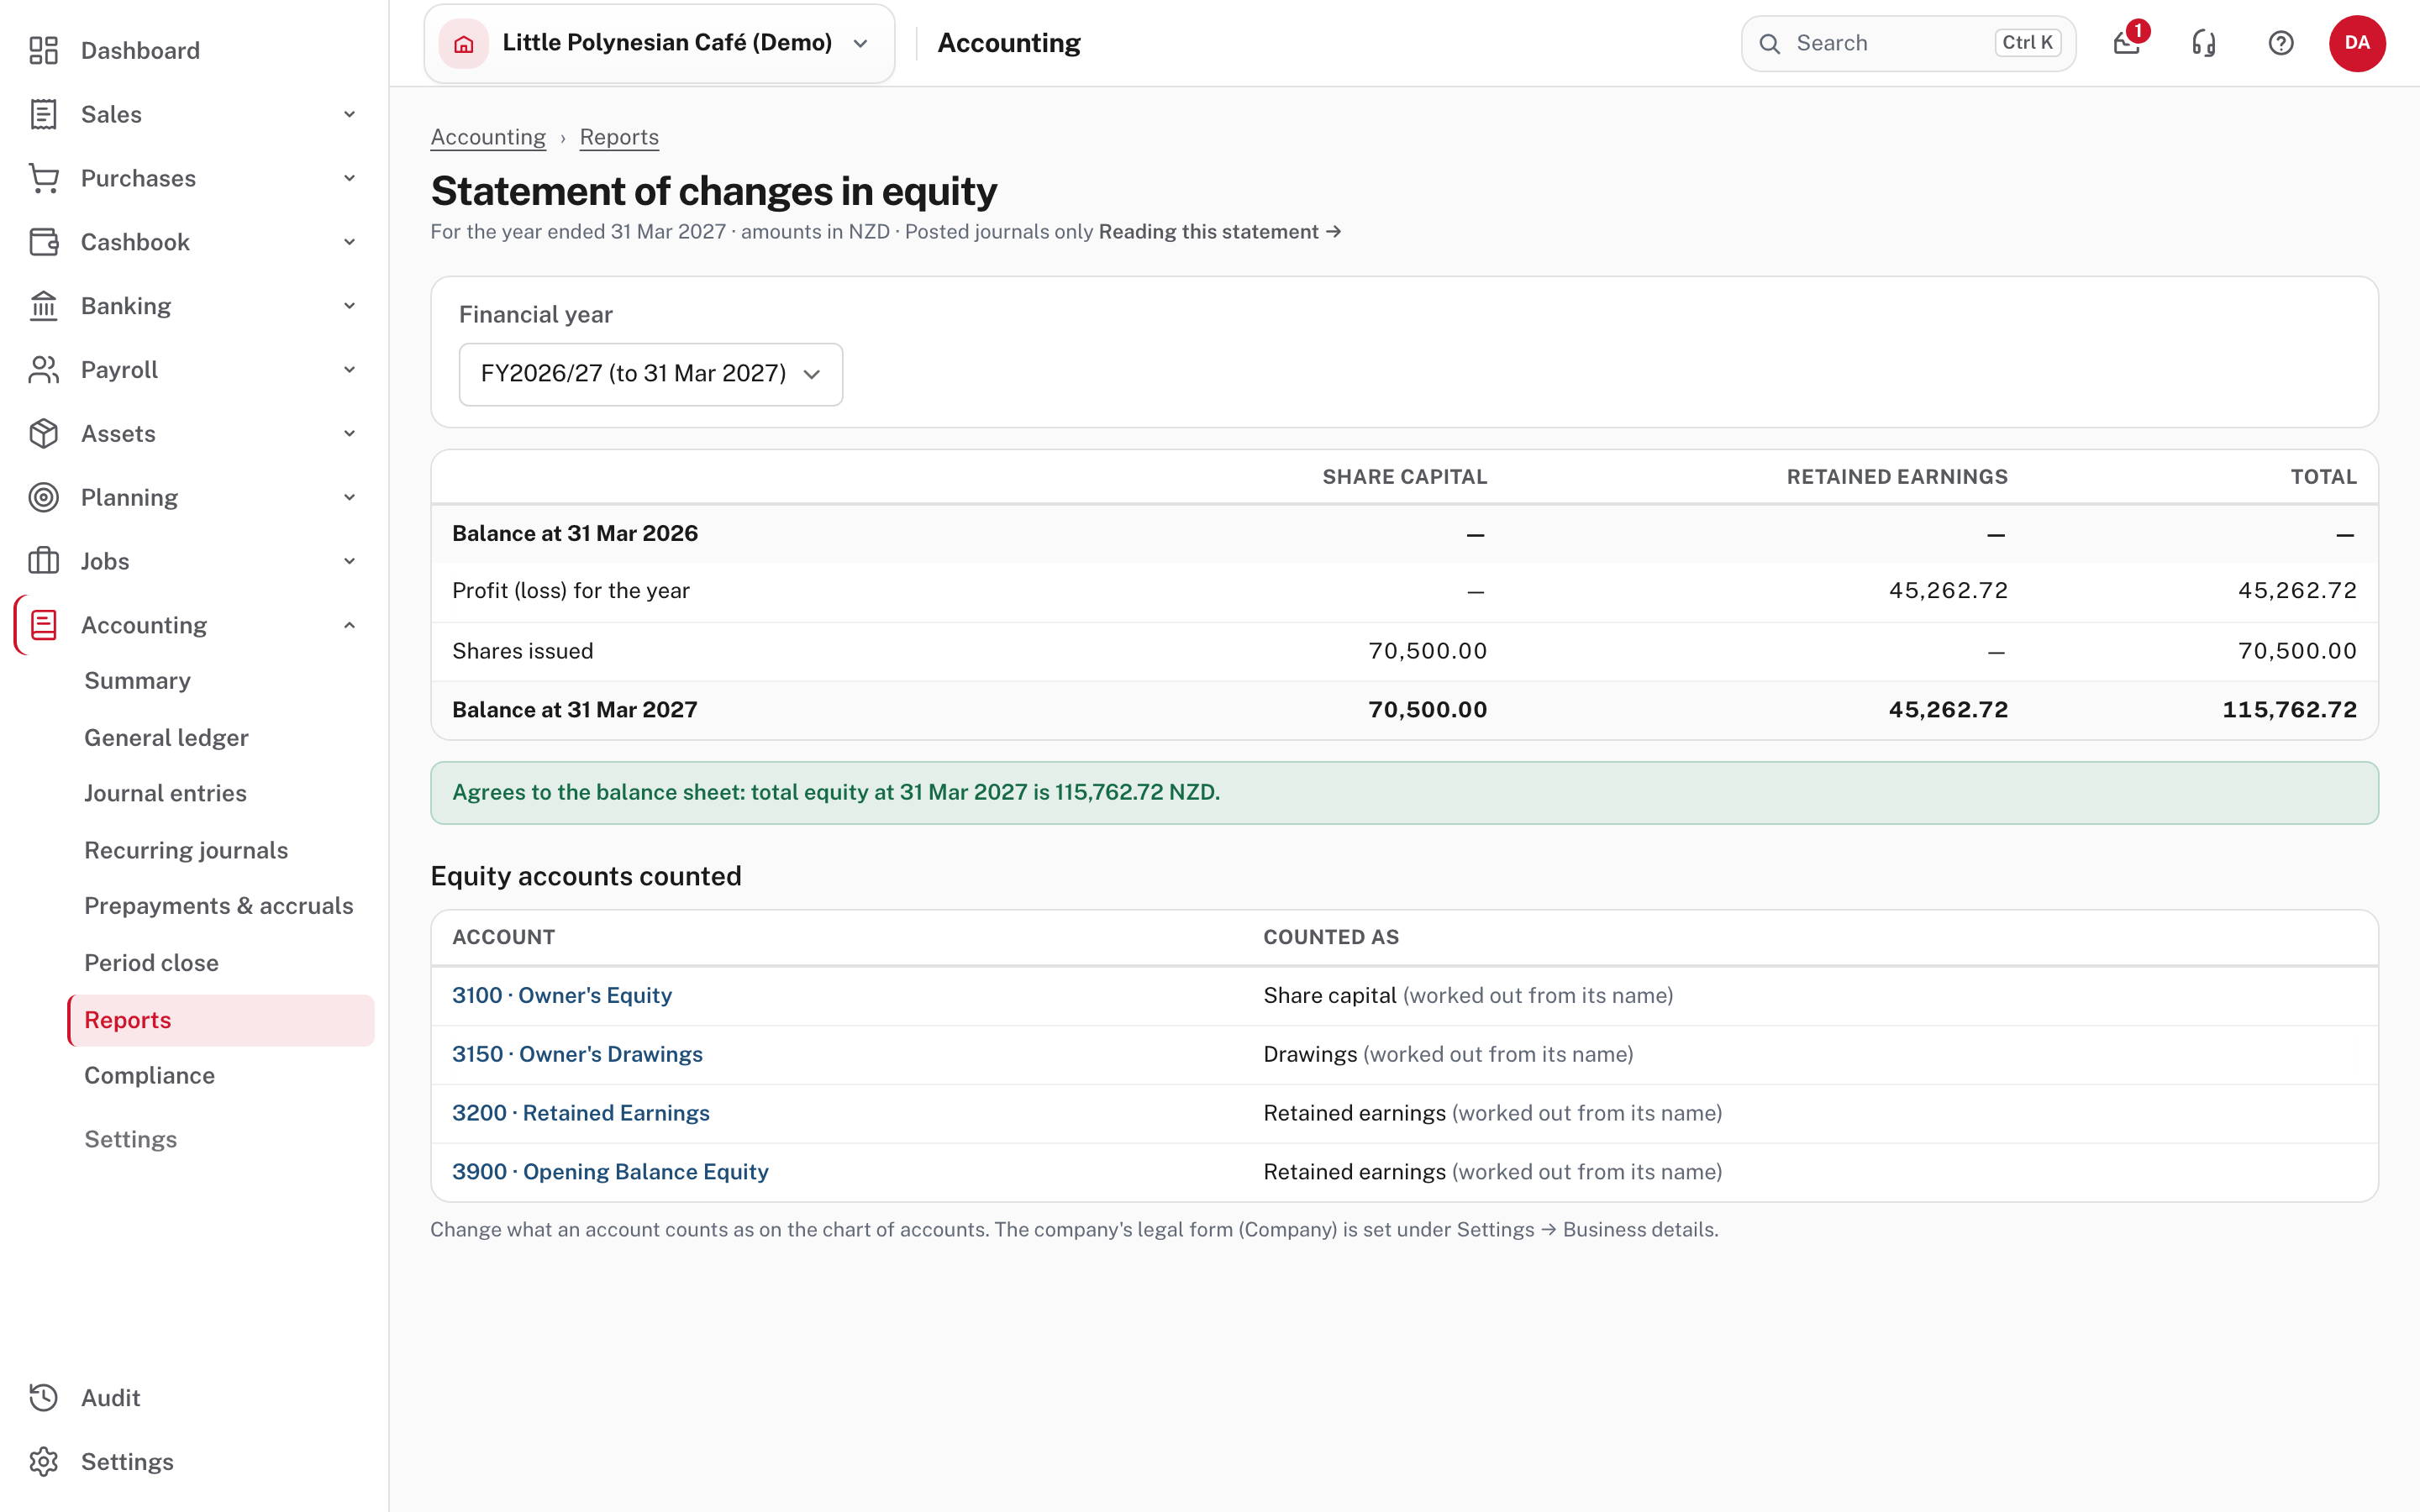Expand the Purchases menu chevron
The height and width of the screenshot is (1512, 2420).
pyautogui.click(x=350, y=178)
